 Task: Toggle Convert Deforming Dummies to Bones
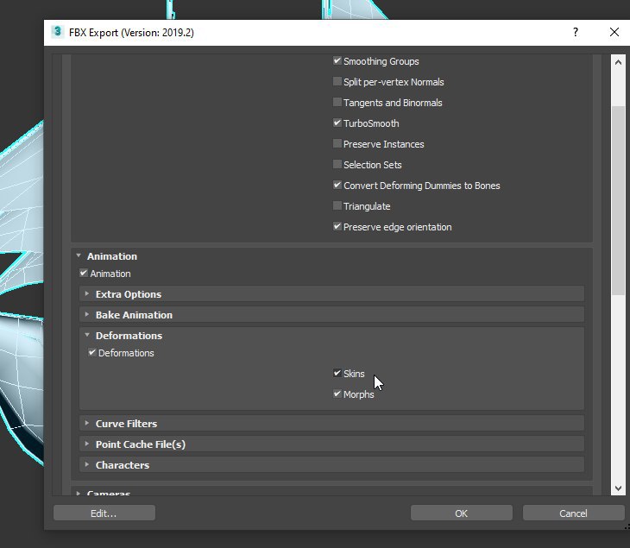pos(337,186)
